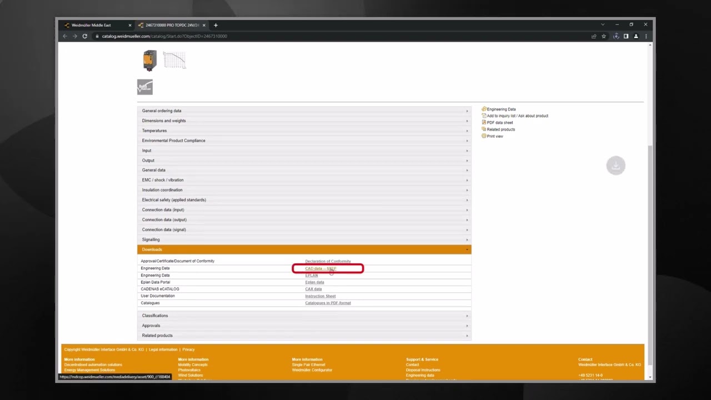The image size is (711, 400).
Task: Open the browser downloads icon
Action: coord(616,36)
